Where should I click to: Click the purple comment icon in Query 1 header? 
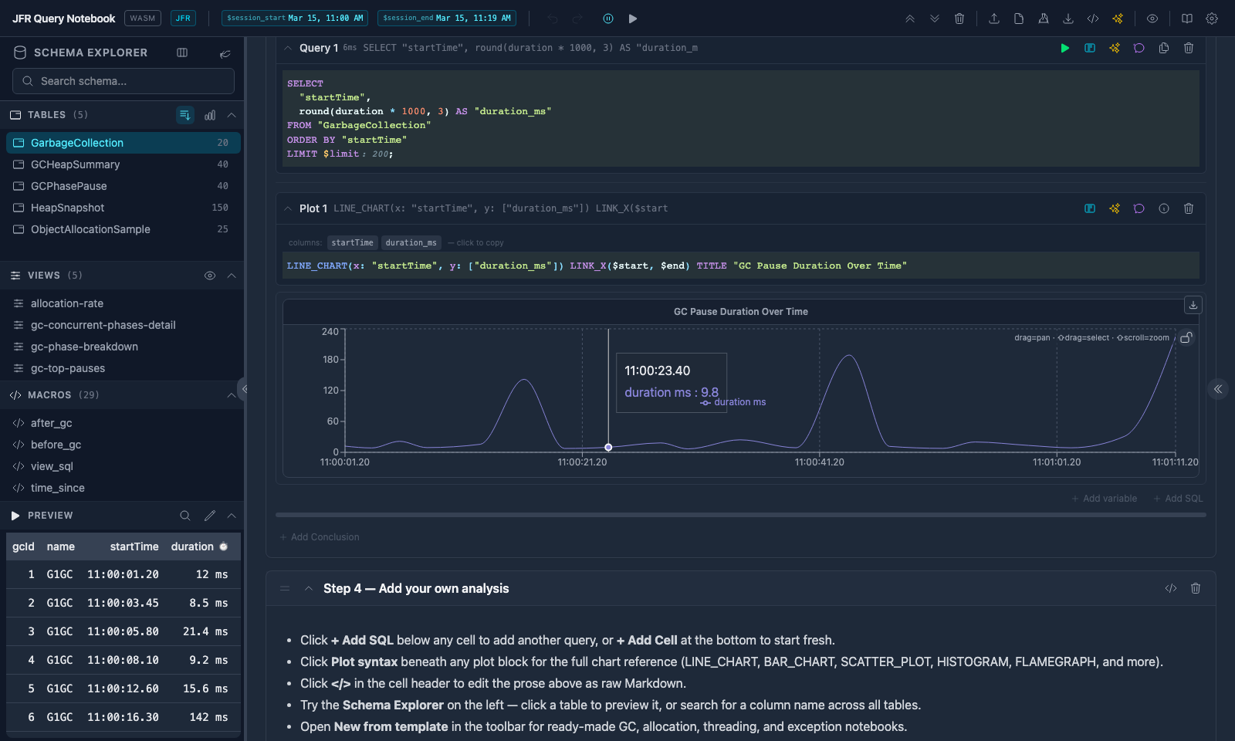[x=1139, y=48]
